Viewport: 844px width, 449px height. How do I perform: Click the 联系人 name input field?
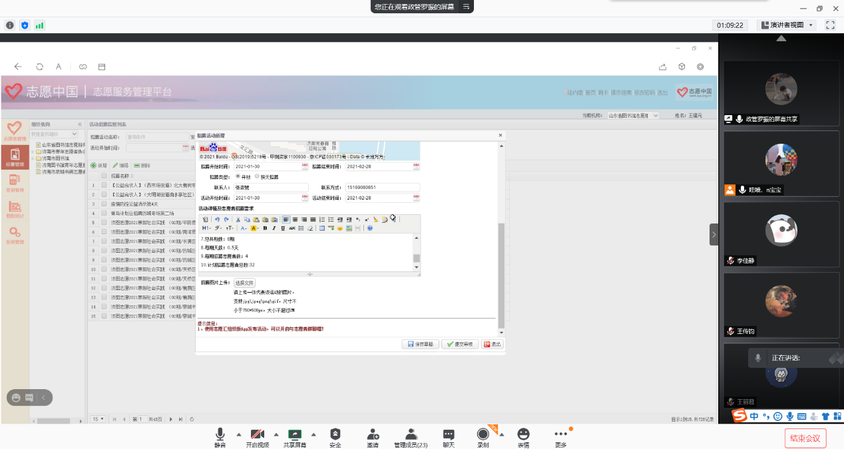270,188
